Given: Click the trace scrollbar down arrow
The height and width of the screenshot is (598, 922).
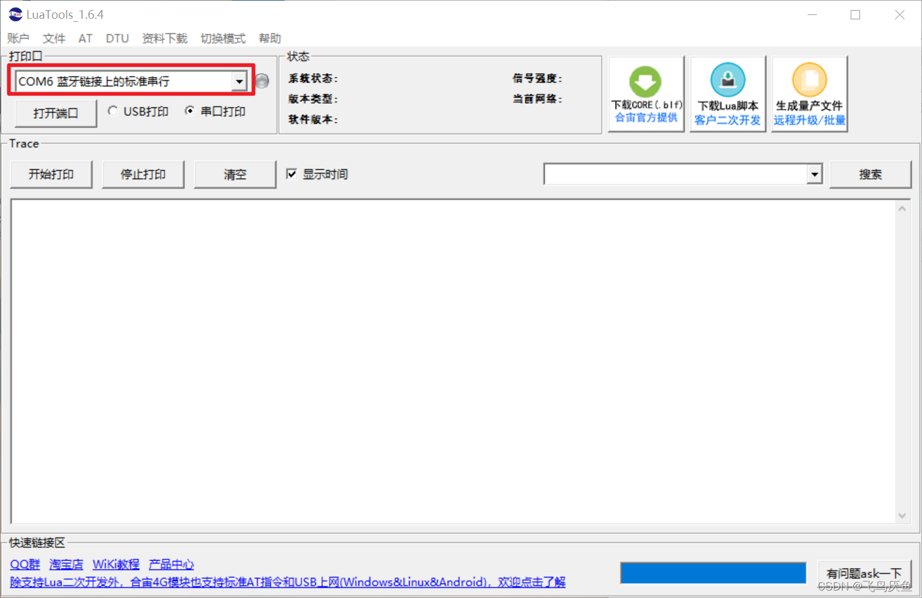Looking at the screenshot, I should point(902,516).
